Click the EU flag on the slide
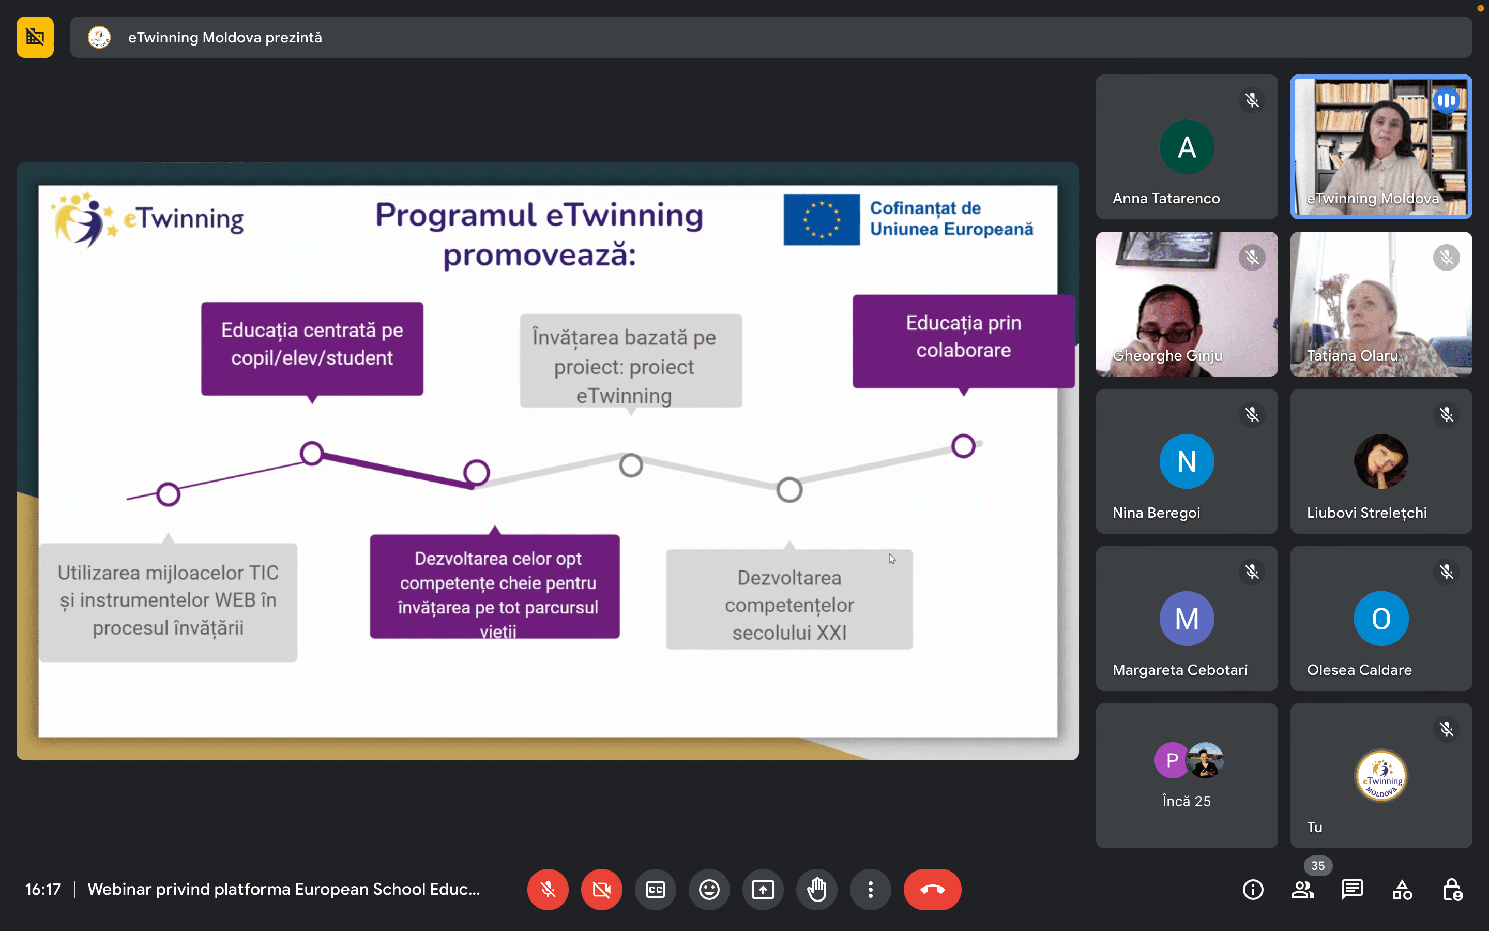The height and width of the screenshot is (931, 1489). (822, 220)
